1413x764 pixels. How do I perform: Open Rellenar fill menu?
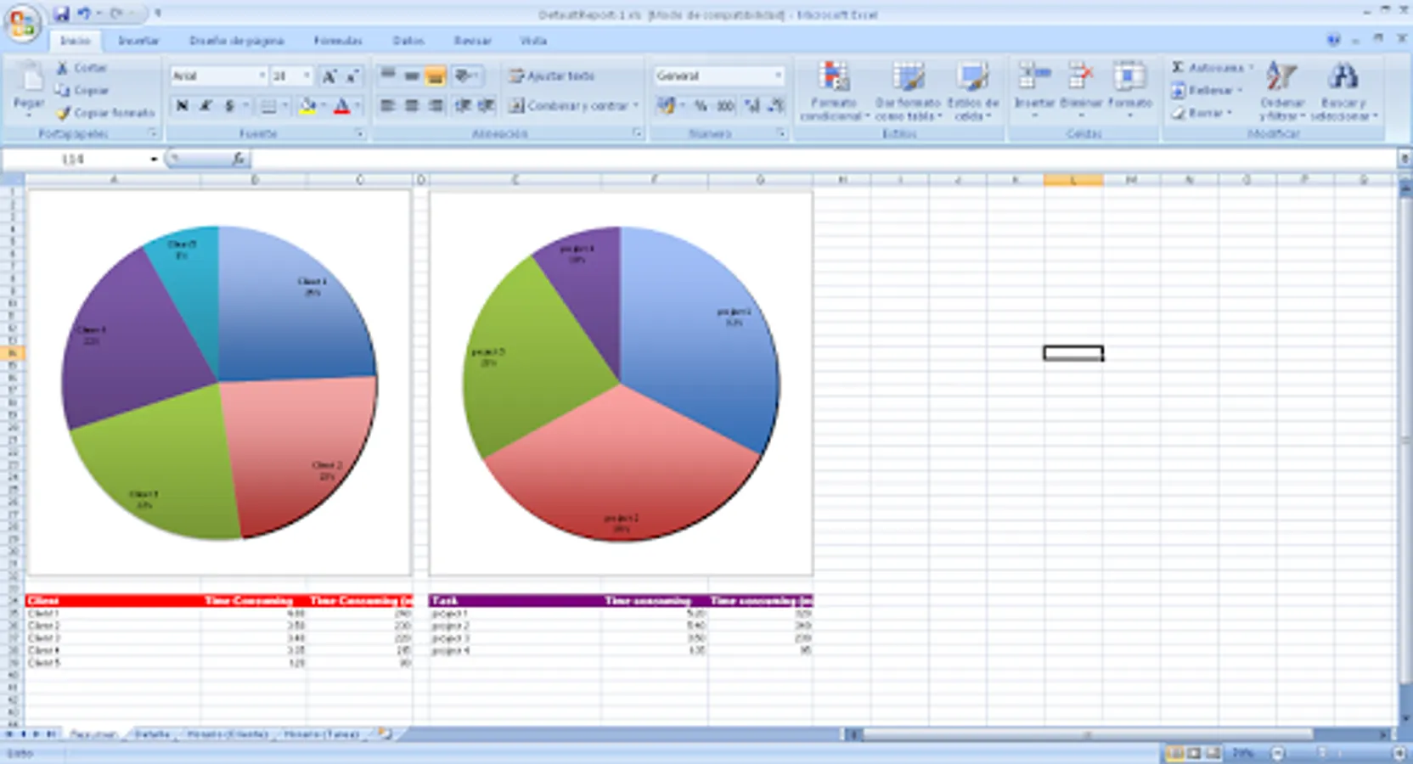pyautogui.click(x=1207, y=90)
